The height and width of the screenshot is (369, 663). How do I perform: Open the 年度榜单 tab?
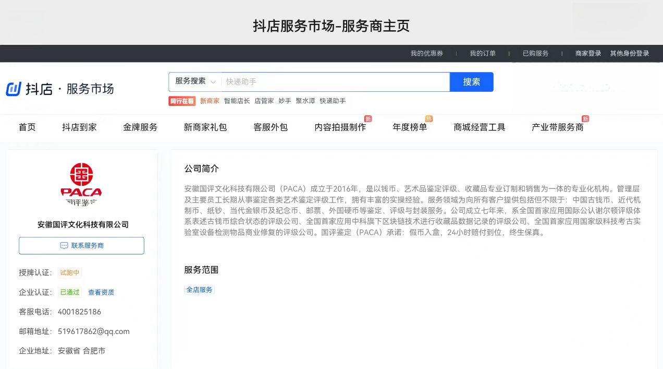click(x=410, y=127)
